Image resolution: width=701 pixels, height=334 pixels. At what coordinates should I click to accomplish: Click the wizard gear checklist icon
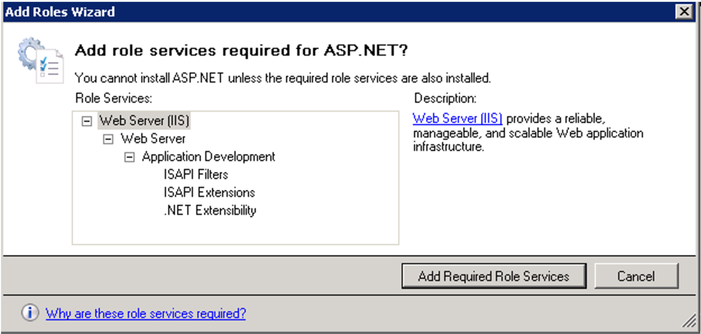(x=39, y=63)
